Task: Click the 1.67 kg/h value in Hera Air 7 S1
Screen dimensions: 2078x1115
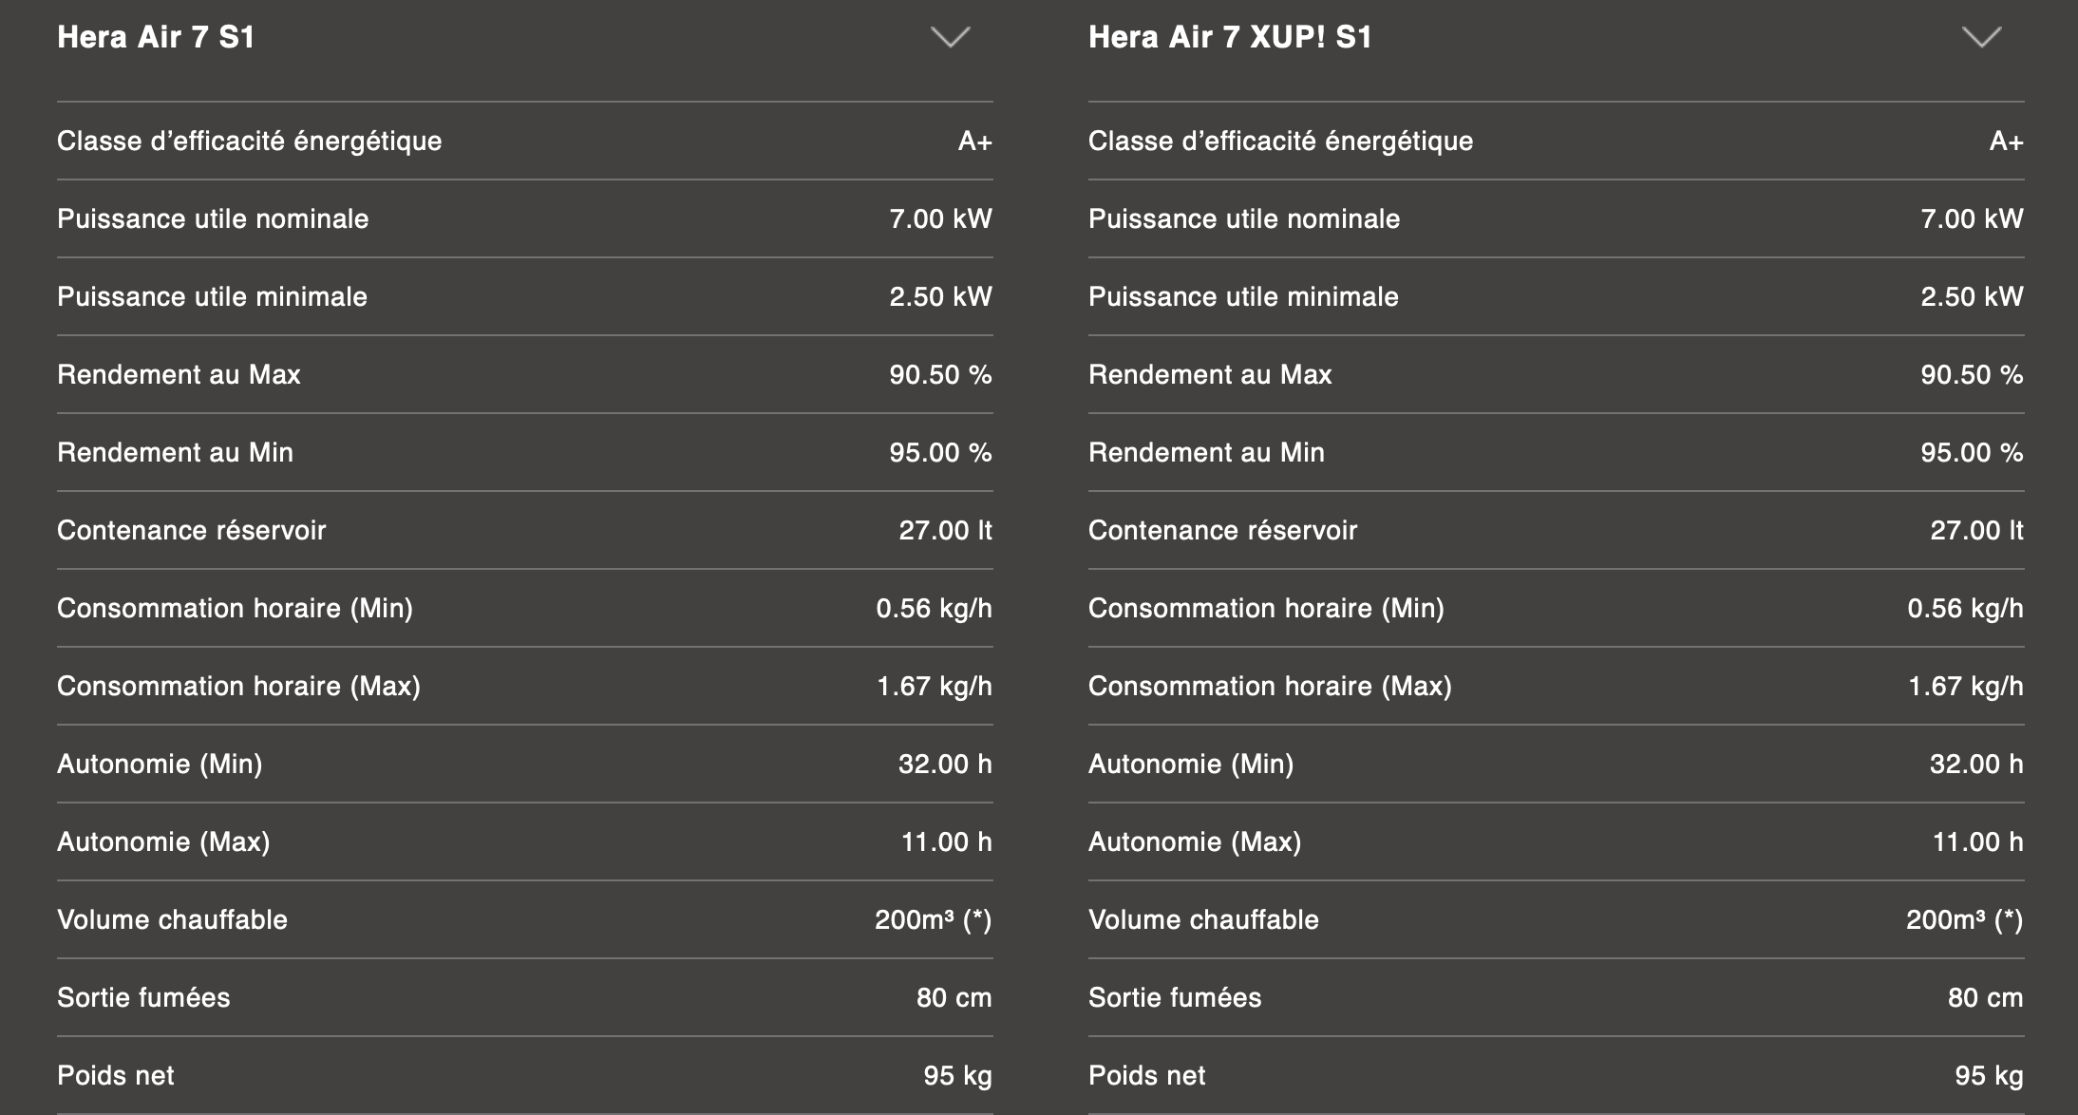Action: pyautogui.click(x=934, y=687)
